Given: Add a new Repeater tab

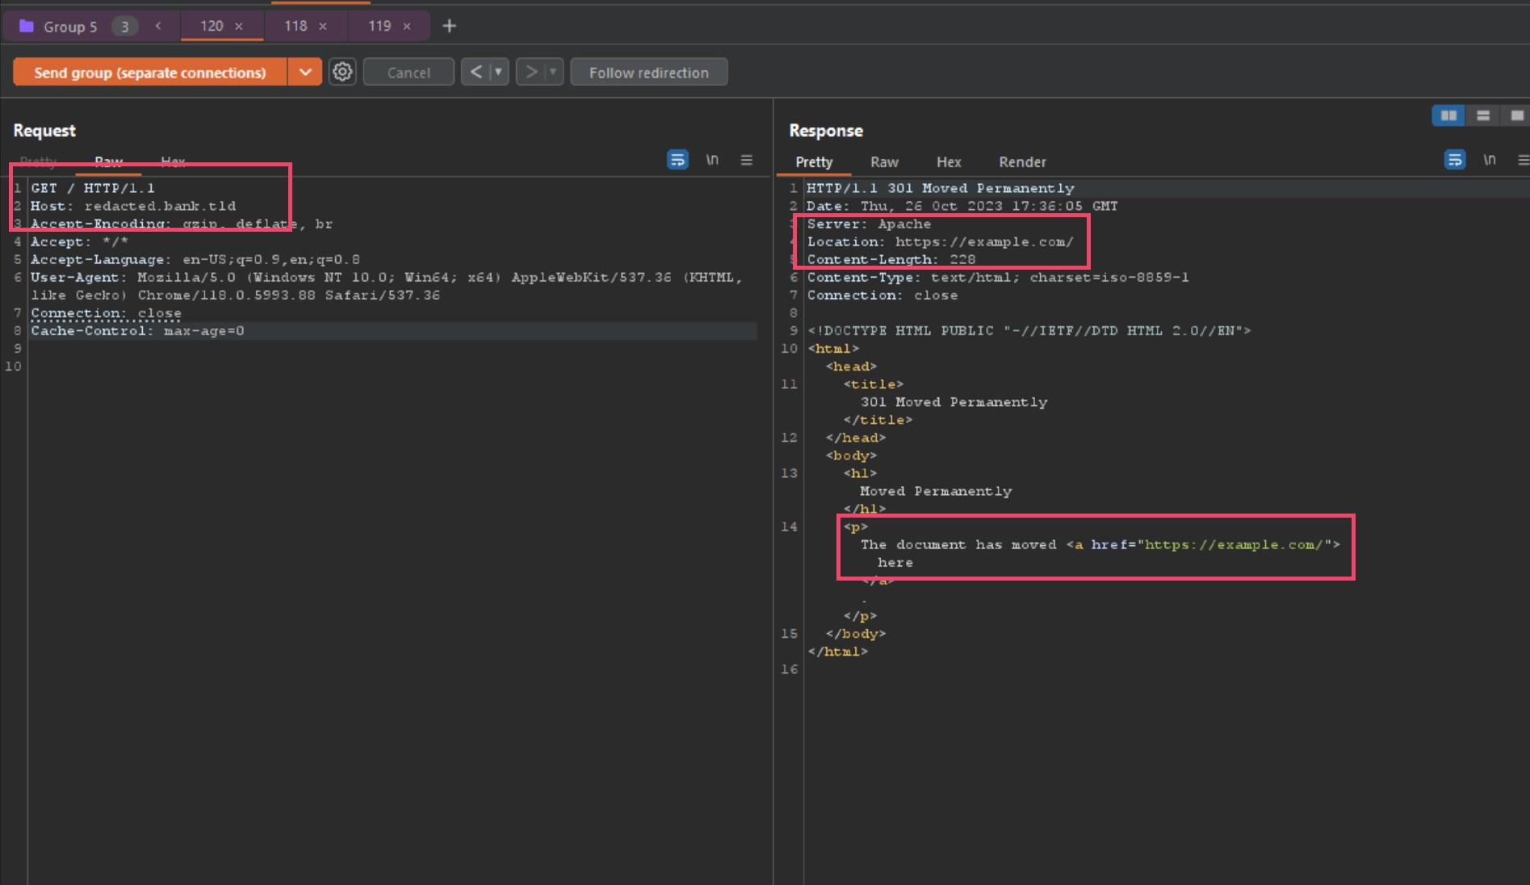Looking at the screenshot, I should pyautogui.click(x=450, y=26).
